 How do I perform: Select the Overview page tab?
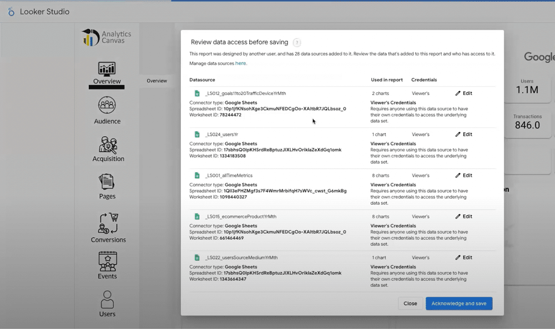157,81
